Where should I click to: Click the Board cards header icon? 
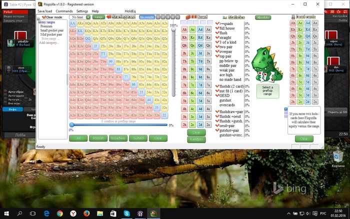point(191,17)
